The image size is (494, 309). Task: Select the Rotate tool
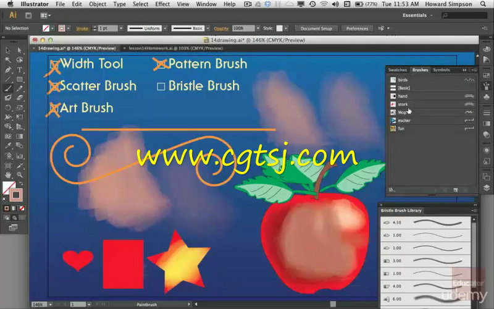coord(8,108)
